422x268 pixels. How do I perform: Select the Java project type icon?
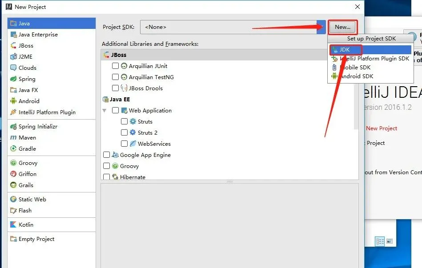pyautogui.click(x=13, y=24)
